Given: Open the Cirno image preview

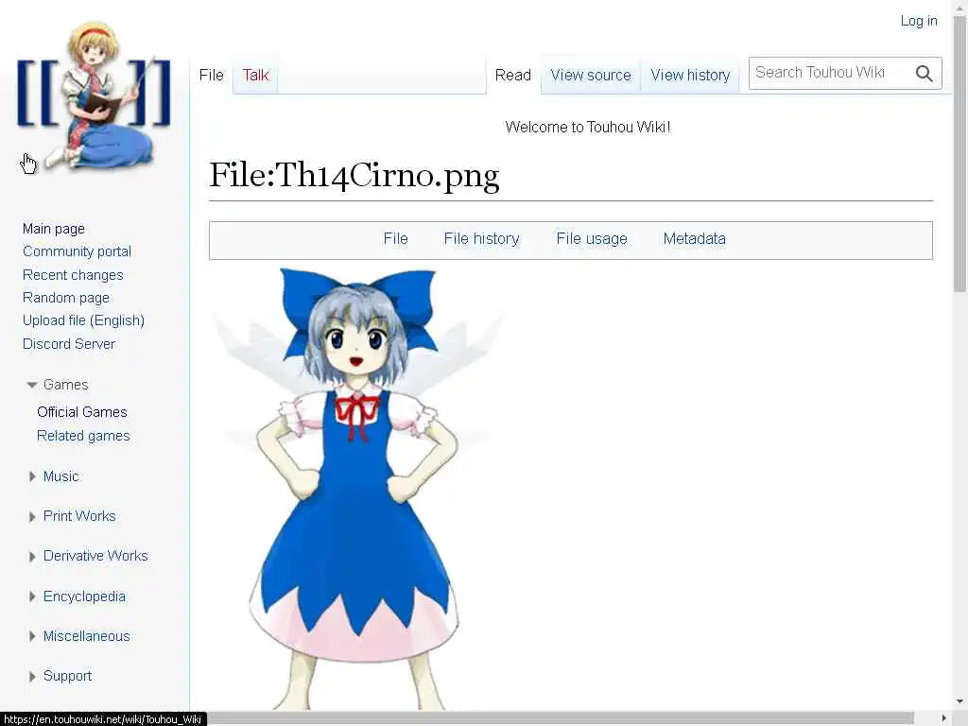Looking at the screenshot, I should point(356,488).
